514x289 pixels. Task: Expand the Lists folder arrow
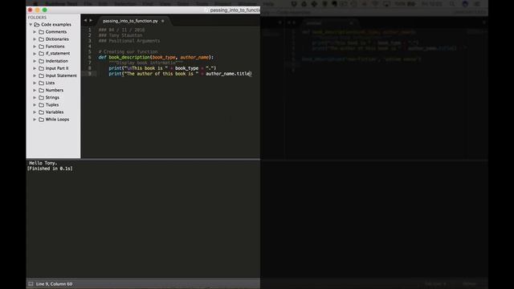point(35,83)
